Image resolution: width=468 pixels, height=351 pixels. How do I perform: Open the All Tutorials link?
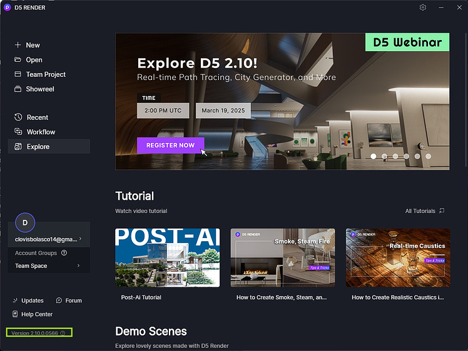pyautogui.click(x=420, y=211)
